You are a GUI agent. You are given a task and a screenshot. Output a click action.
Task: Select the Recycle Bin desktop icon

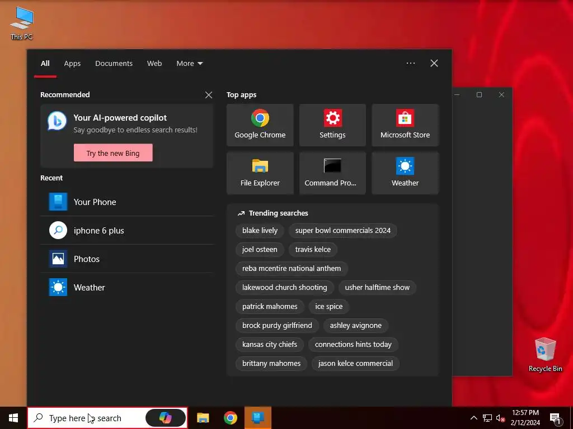[x=545, y=355]
